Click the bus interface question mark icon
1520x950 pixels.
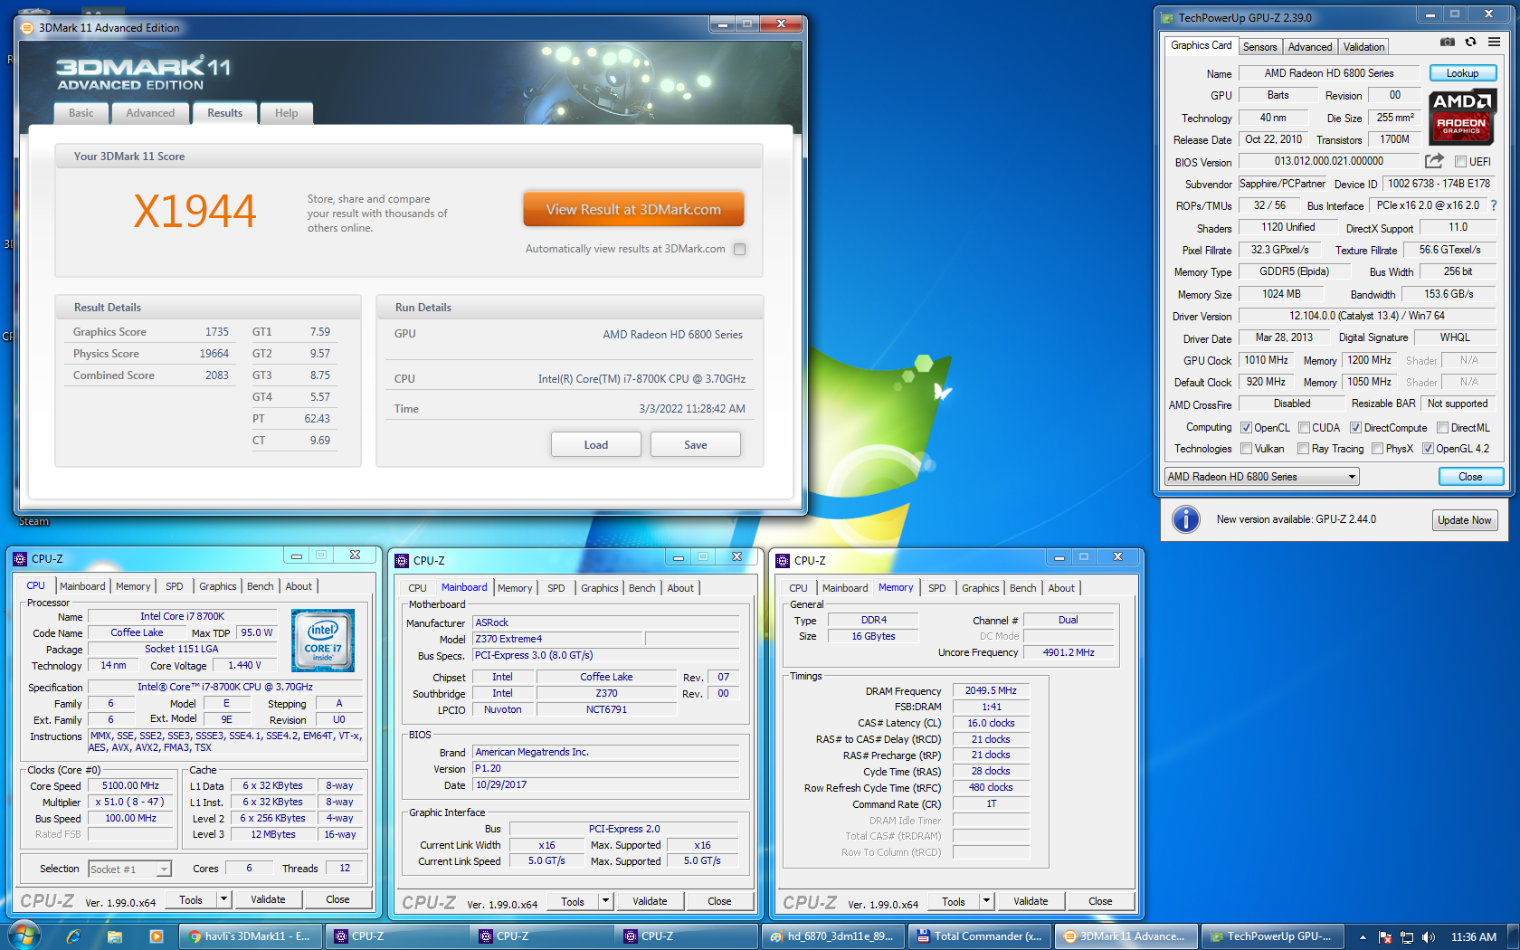point(1494,205)
